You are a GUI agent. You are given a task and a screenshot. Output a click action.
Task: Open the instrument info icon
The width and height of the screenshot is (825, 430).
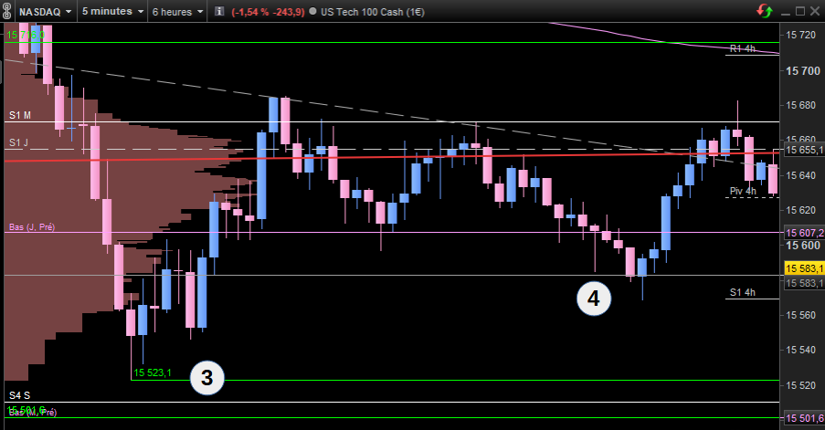click(219, 11)
